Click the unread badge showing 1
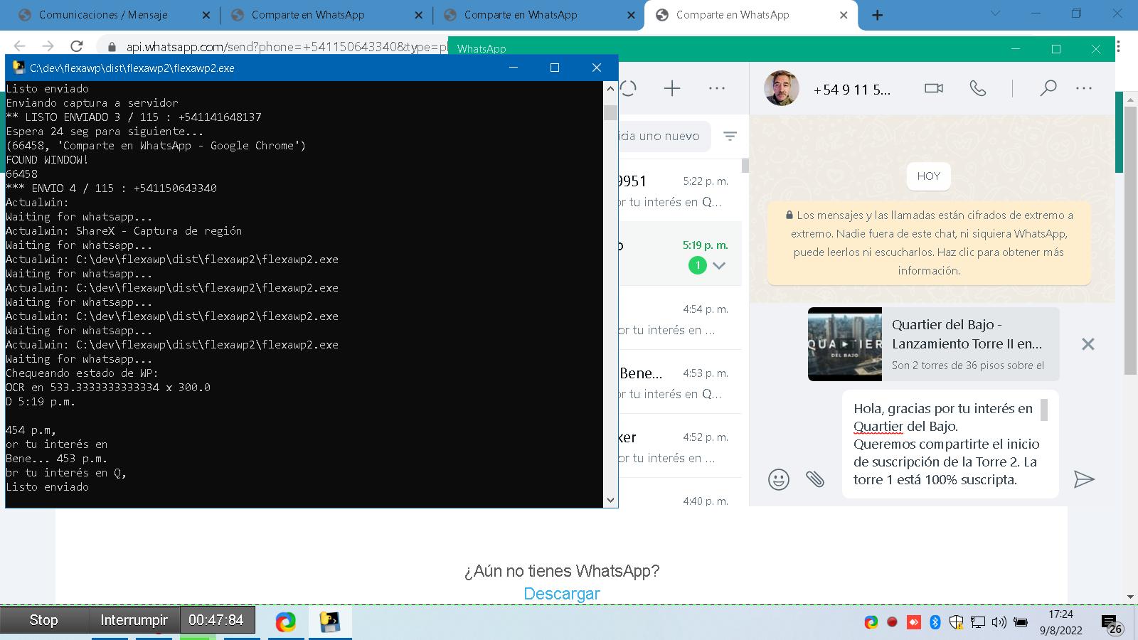This screenshot has height=640, width=1138. pos(698,265)
